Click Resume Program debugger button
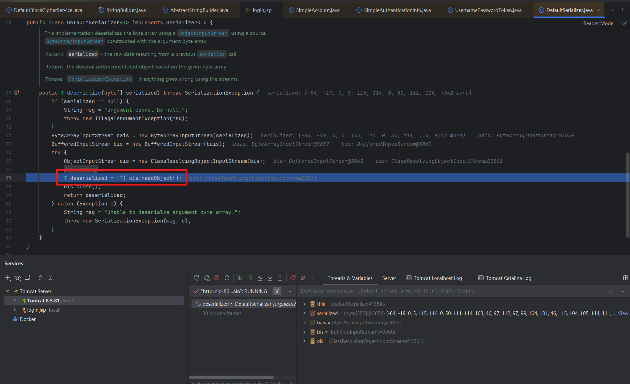 pos(239,278)
